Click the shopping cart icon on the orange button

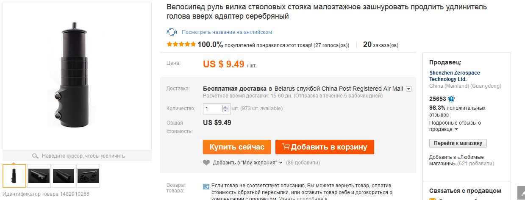pos(286,147)
